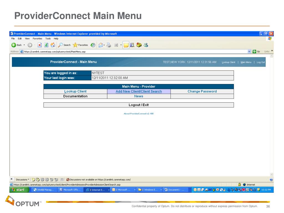Viewport: 284px width, 213px height.
Task: Switch to Document1 taskbar item
Action: click(176, 190)
